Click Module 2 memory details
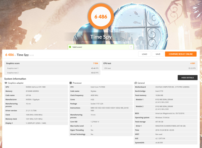This screenshot has height=148, width=202. coord(164,108)
